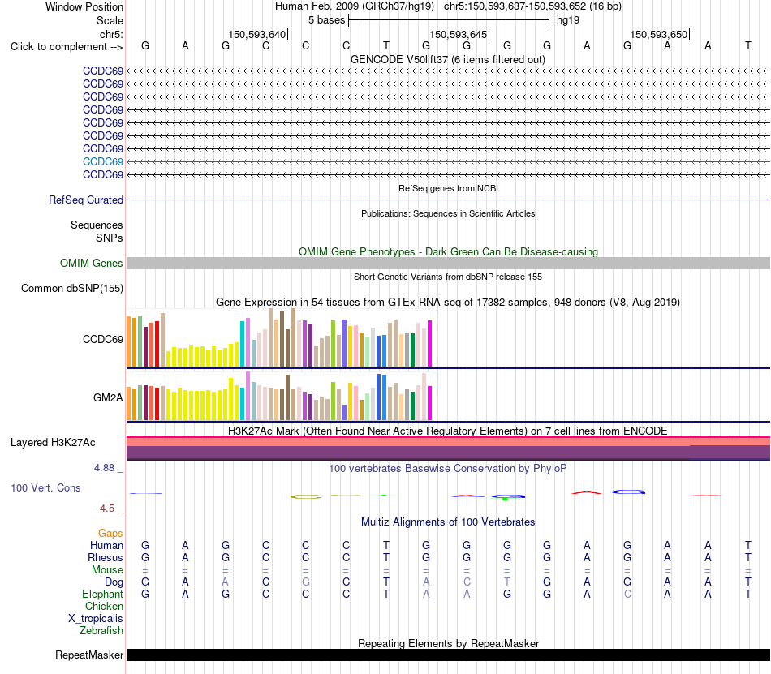Click the Dog alignment row label
The image size is (771, 674).
[114, 582]
